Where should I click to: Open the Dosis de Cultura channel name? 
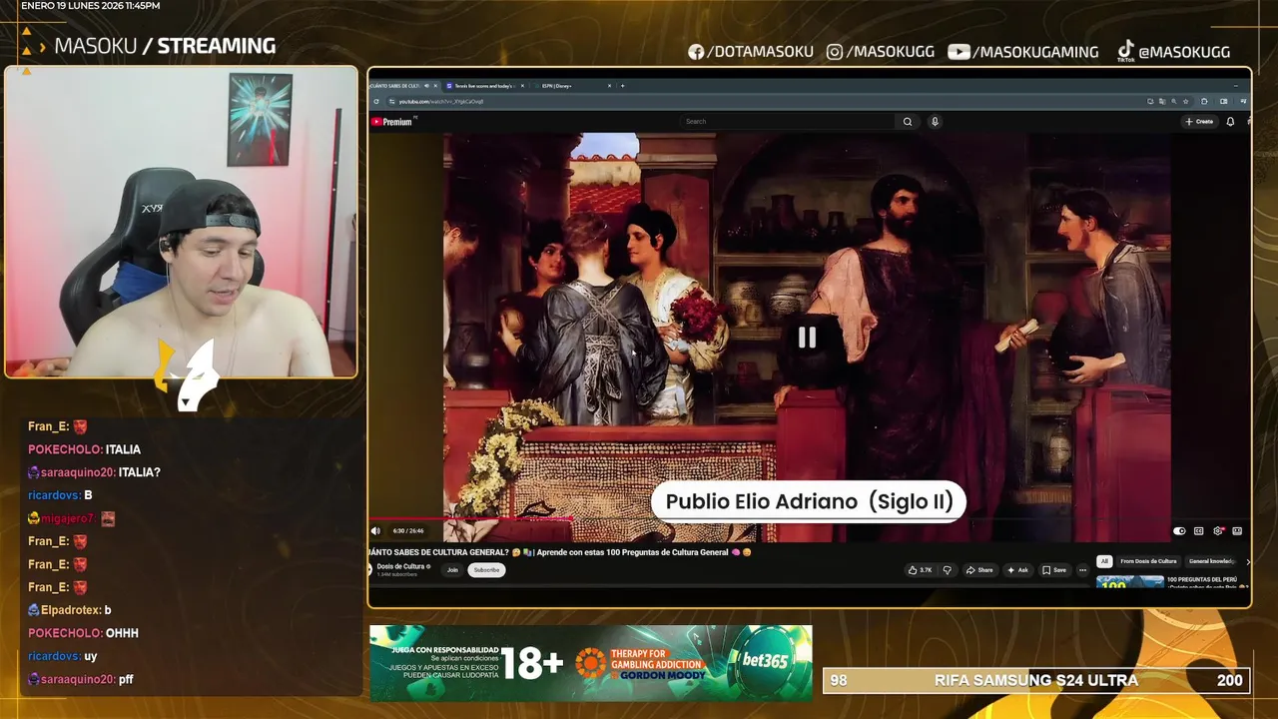click(x=402, y=566)
